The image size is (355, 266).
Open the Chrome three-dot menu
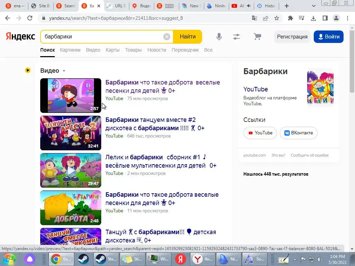coord(347,18)
